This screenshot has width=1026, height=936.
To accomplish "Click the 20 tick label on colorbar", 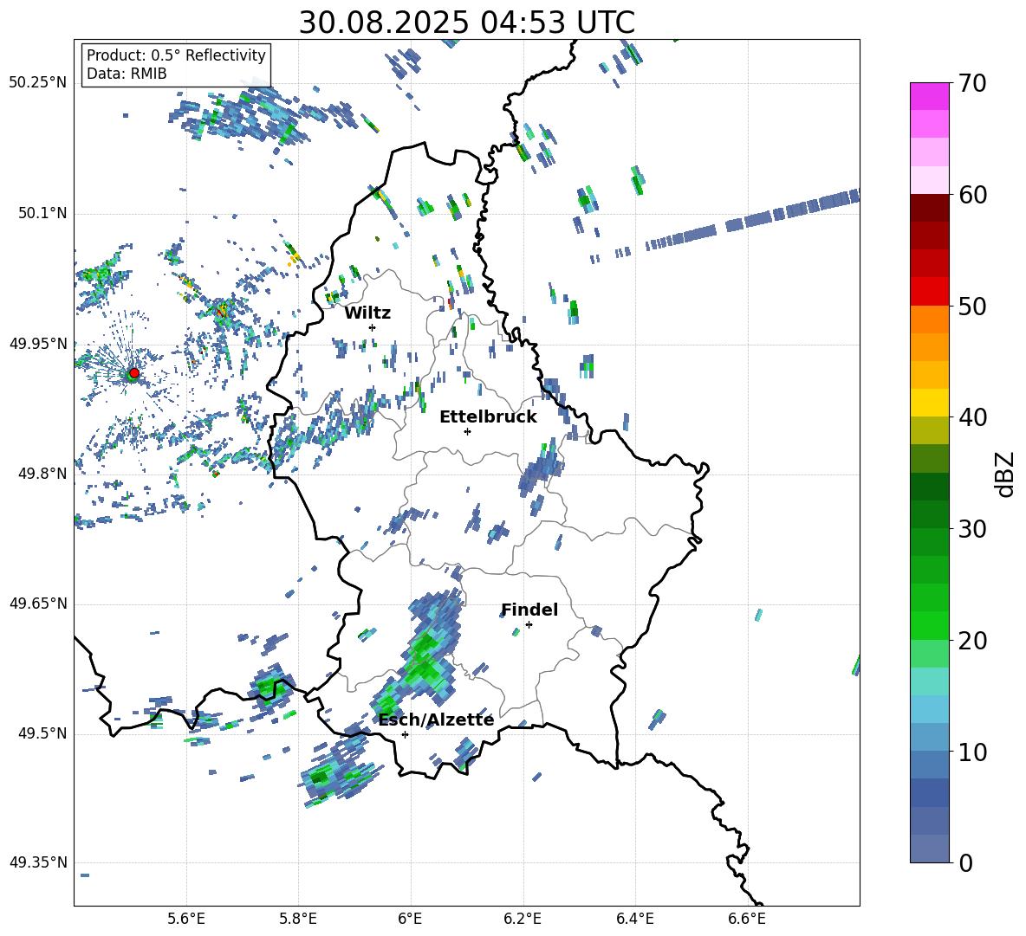I will click(971, 640).
